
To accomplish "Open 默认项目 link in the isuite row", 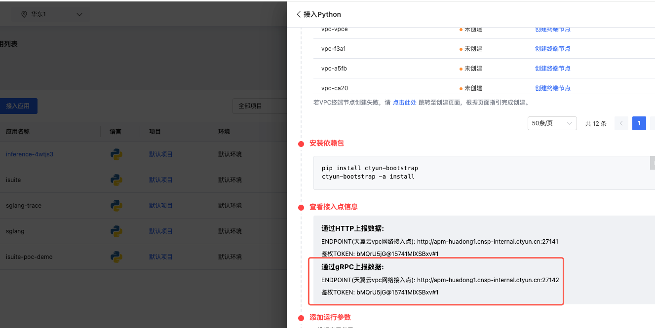I will (x=161, y=180).
